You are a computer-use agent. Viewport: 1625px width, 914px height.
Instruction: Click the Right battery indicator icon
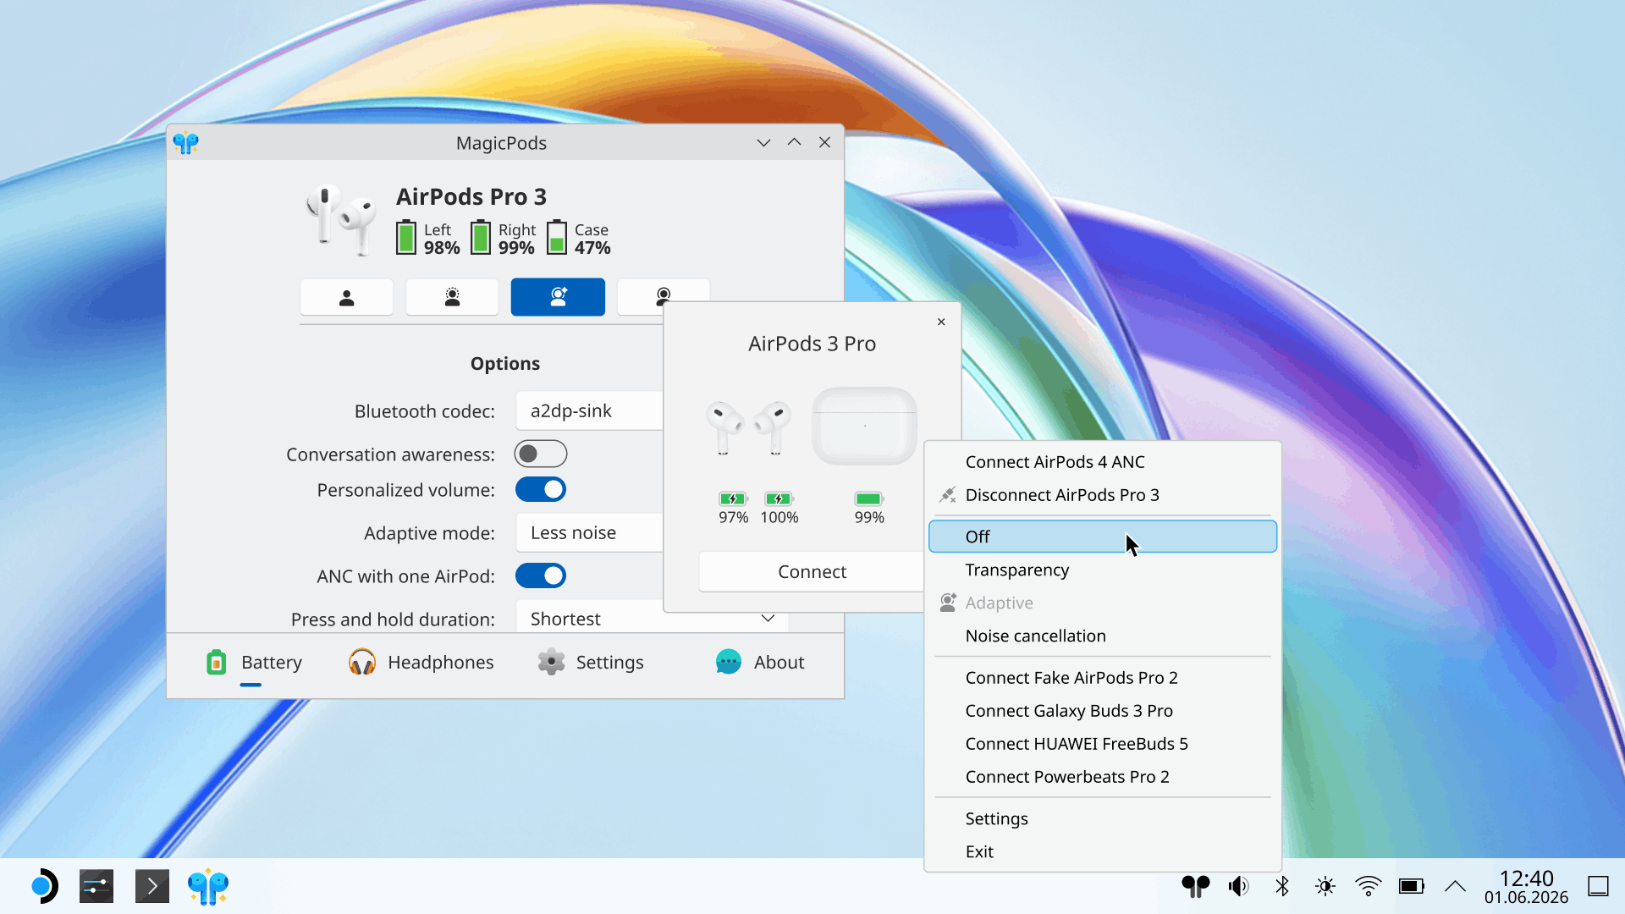(x=481, y=238)
